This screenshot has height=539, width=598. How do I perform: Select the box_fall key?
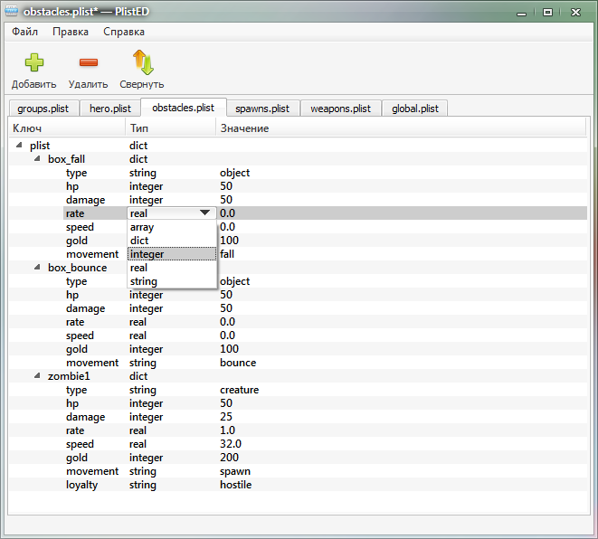tap(66, 159)
